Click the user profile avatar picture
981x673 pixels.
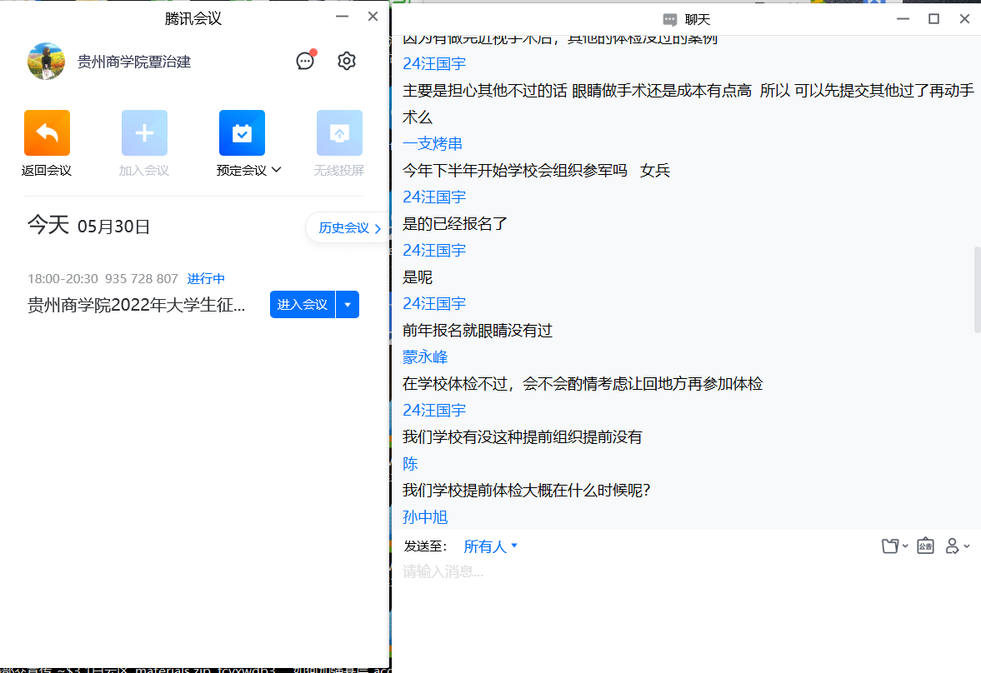[47, 62]
